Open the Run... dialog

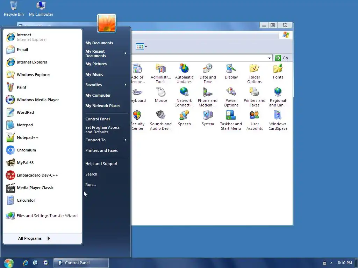(x=106, y=185)
